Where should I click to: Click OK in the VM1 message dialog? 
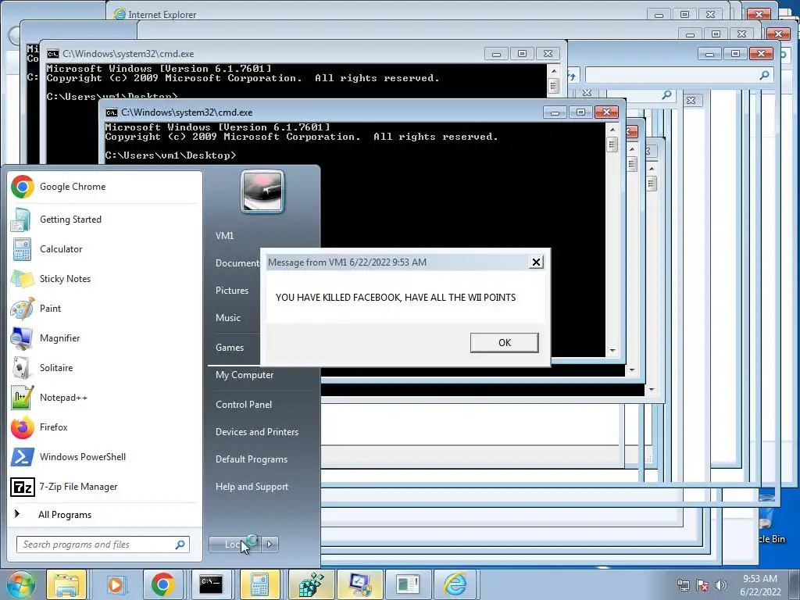coord(504,343)
